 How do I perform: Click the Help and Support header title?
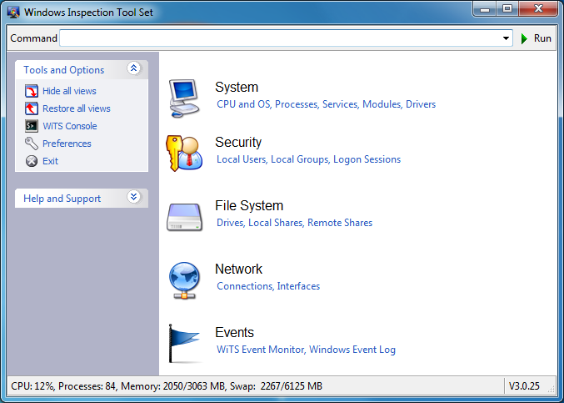click(x=62, y=199)
